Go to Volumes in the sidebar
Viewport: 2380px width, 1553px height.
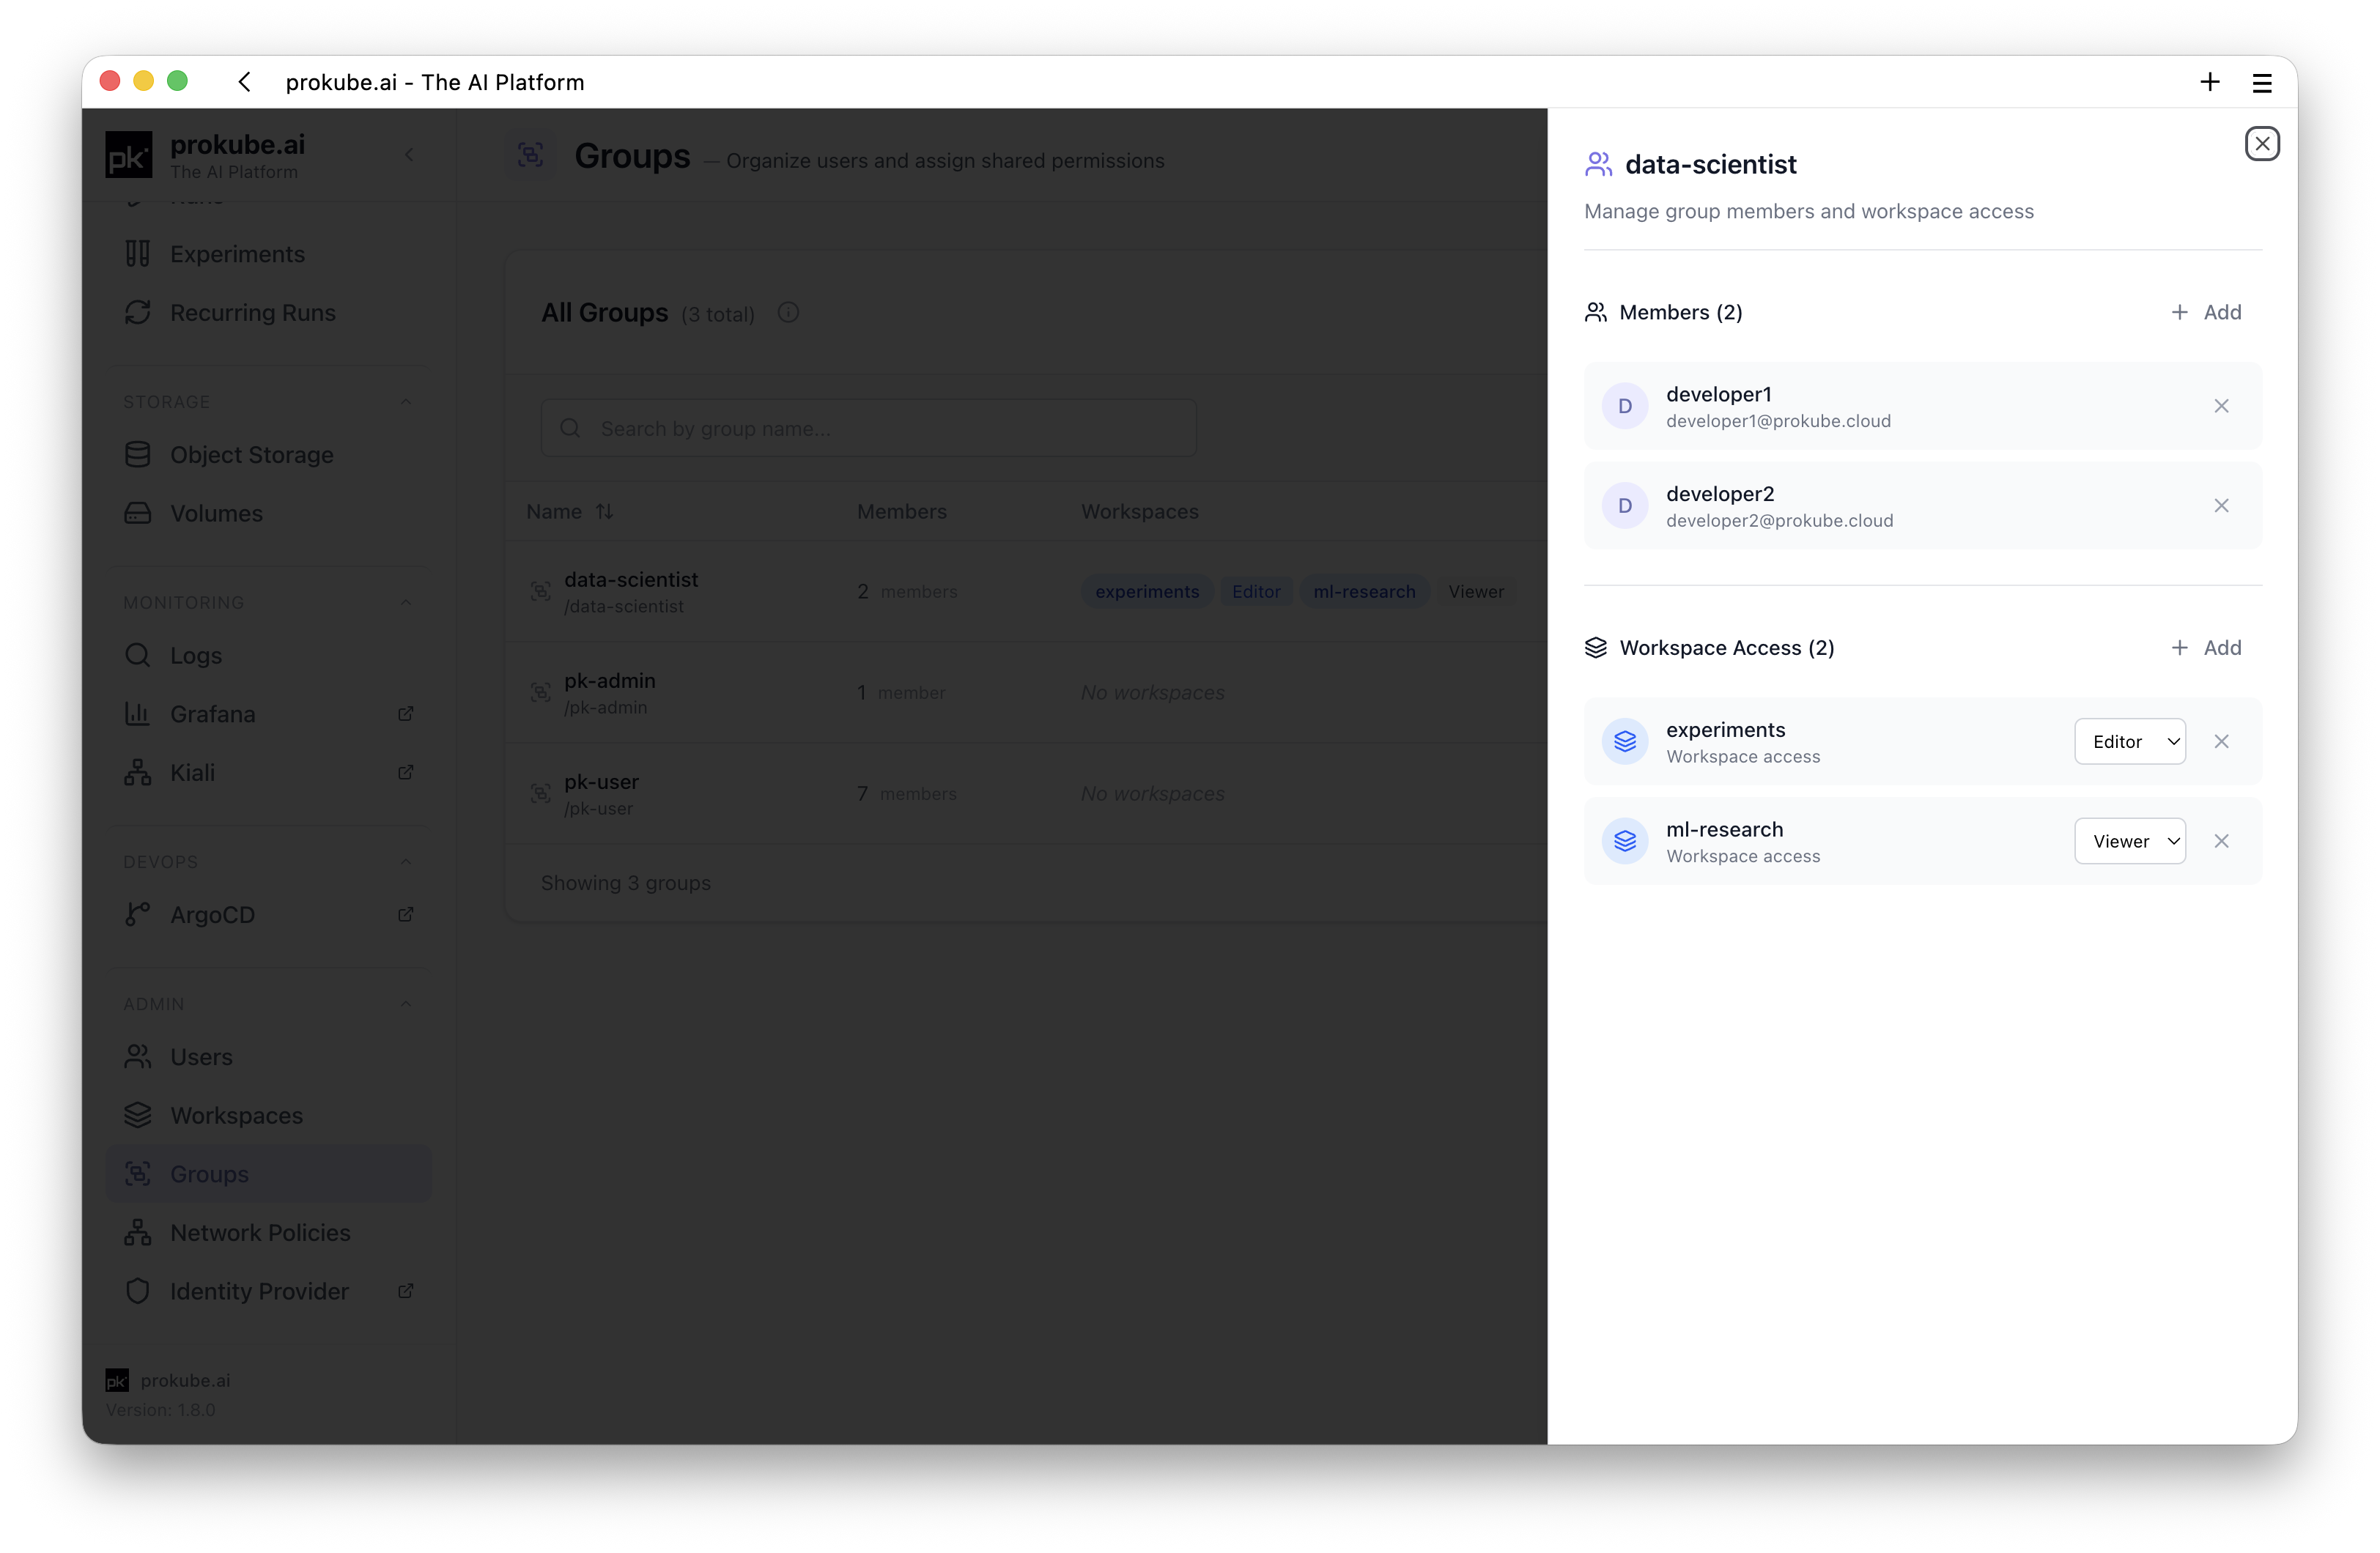point(268,514)
